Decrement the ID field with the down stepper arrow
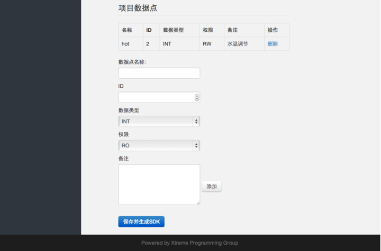 pyautogui.click(x=197, y=99)
